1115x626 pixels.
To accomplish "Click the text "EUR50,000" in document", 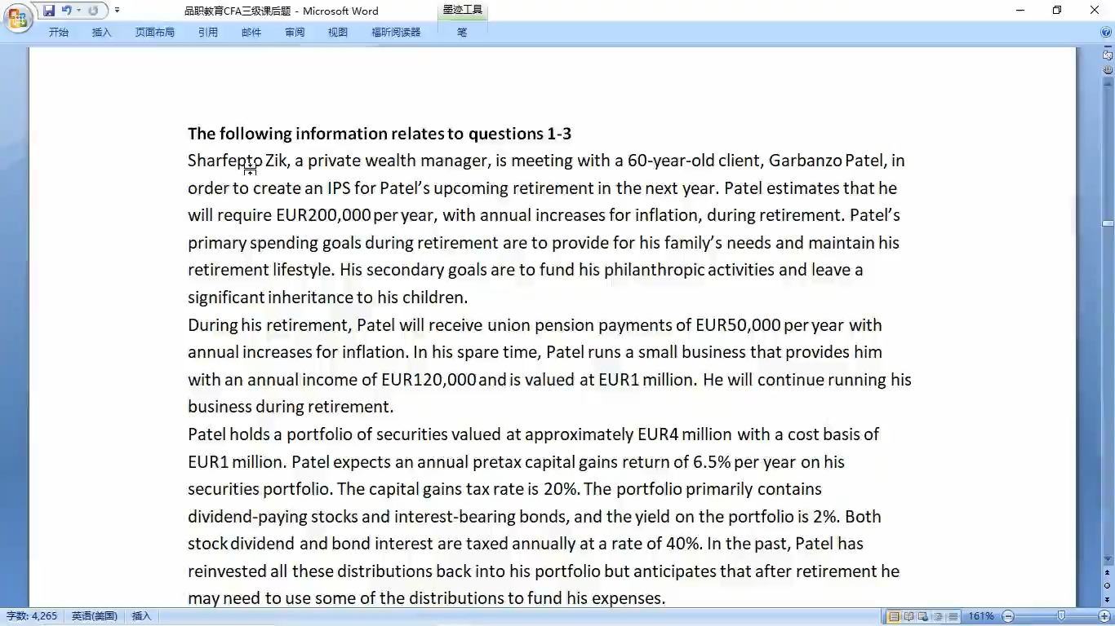I will (x=738, y=325).
